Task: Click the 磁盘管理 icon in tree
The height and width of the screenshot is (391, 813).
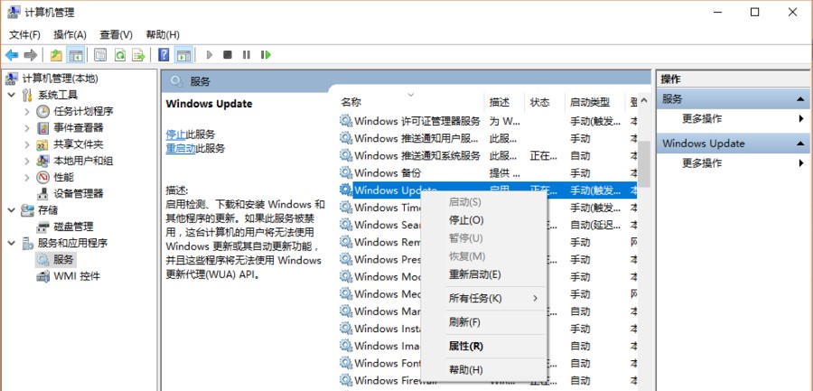Action: pyautogui.click(x=43, y=227)
